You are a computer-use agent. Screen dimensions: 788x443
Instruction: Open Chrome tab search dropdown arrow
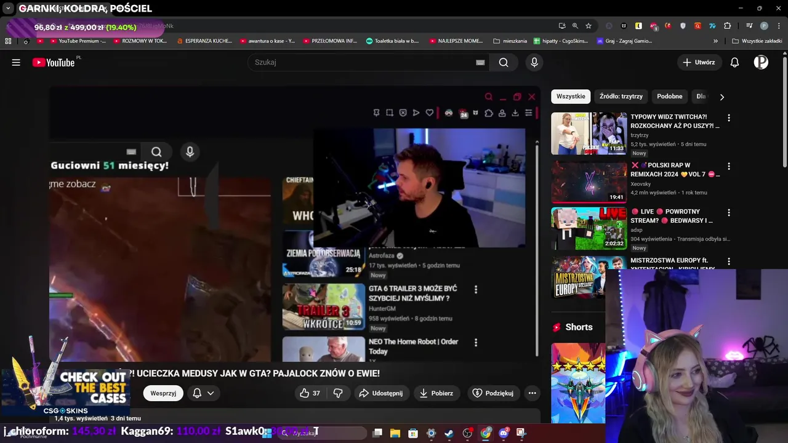(x=8, y=9)
